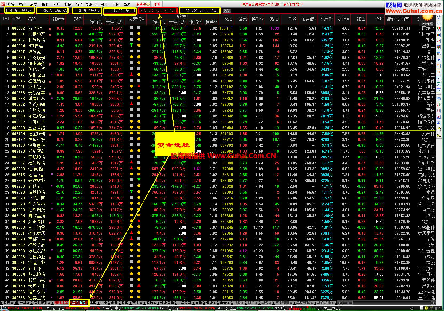Click the F10 company info icon
444x311 pixels.
point(439,60)
